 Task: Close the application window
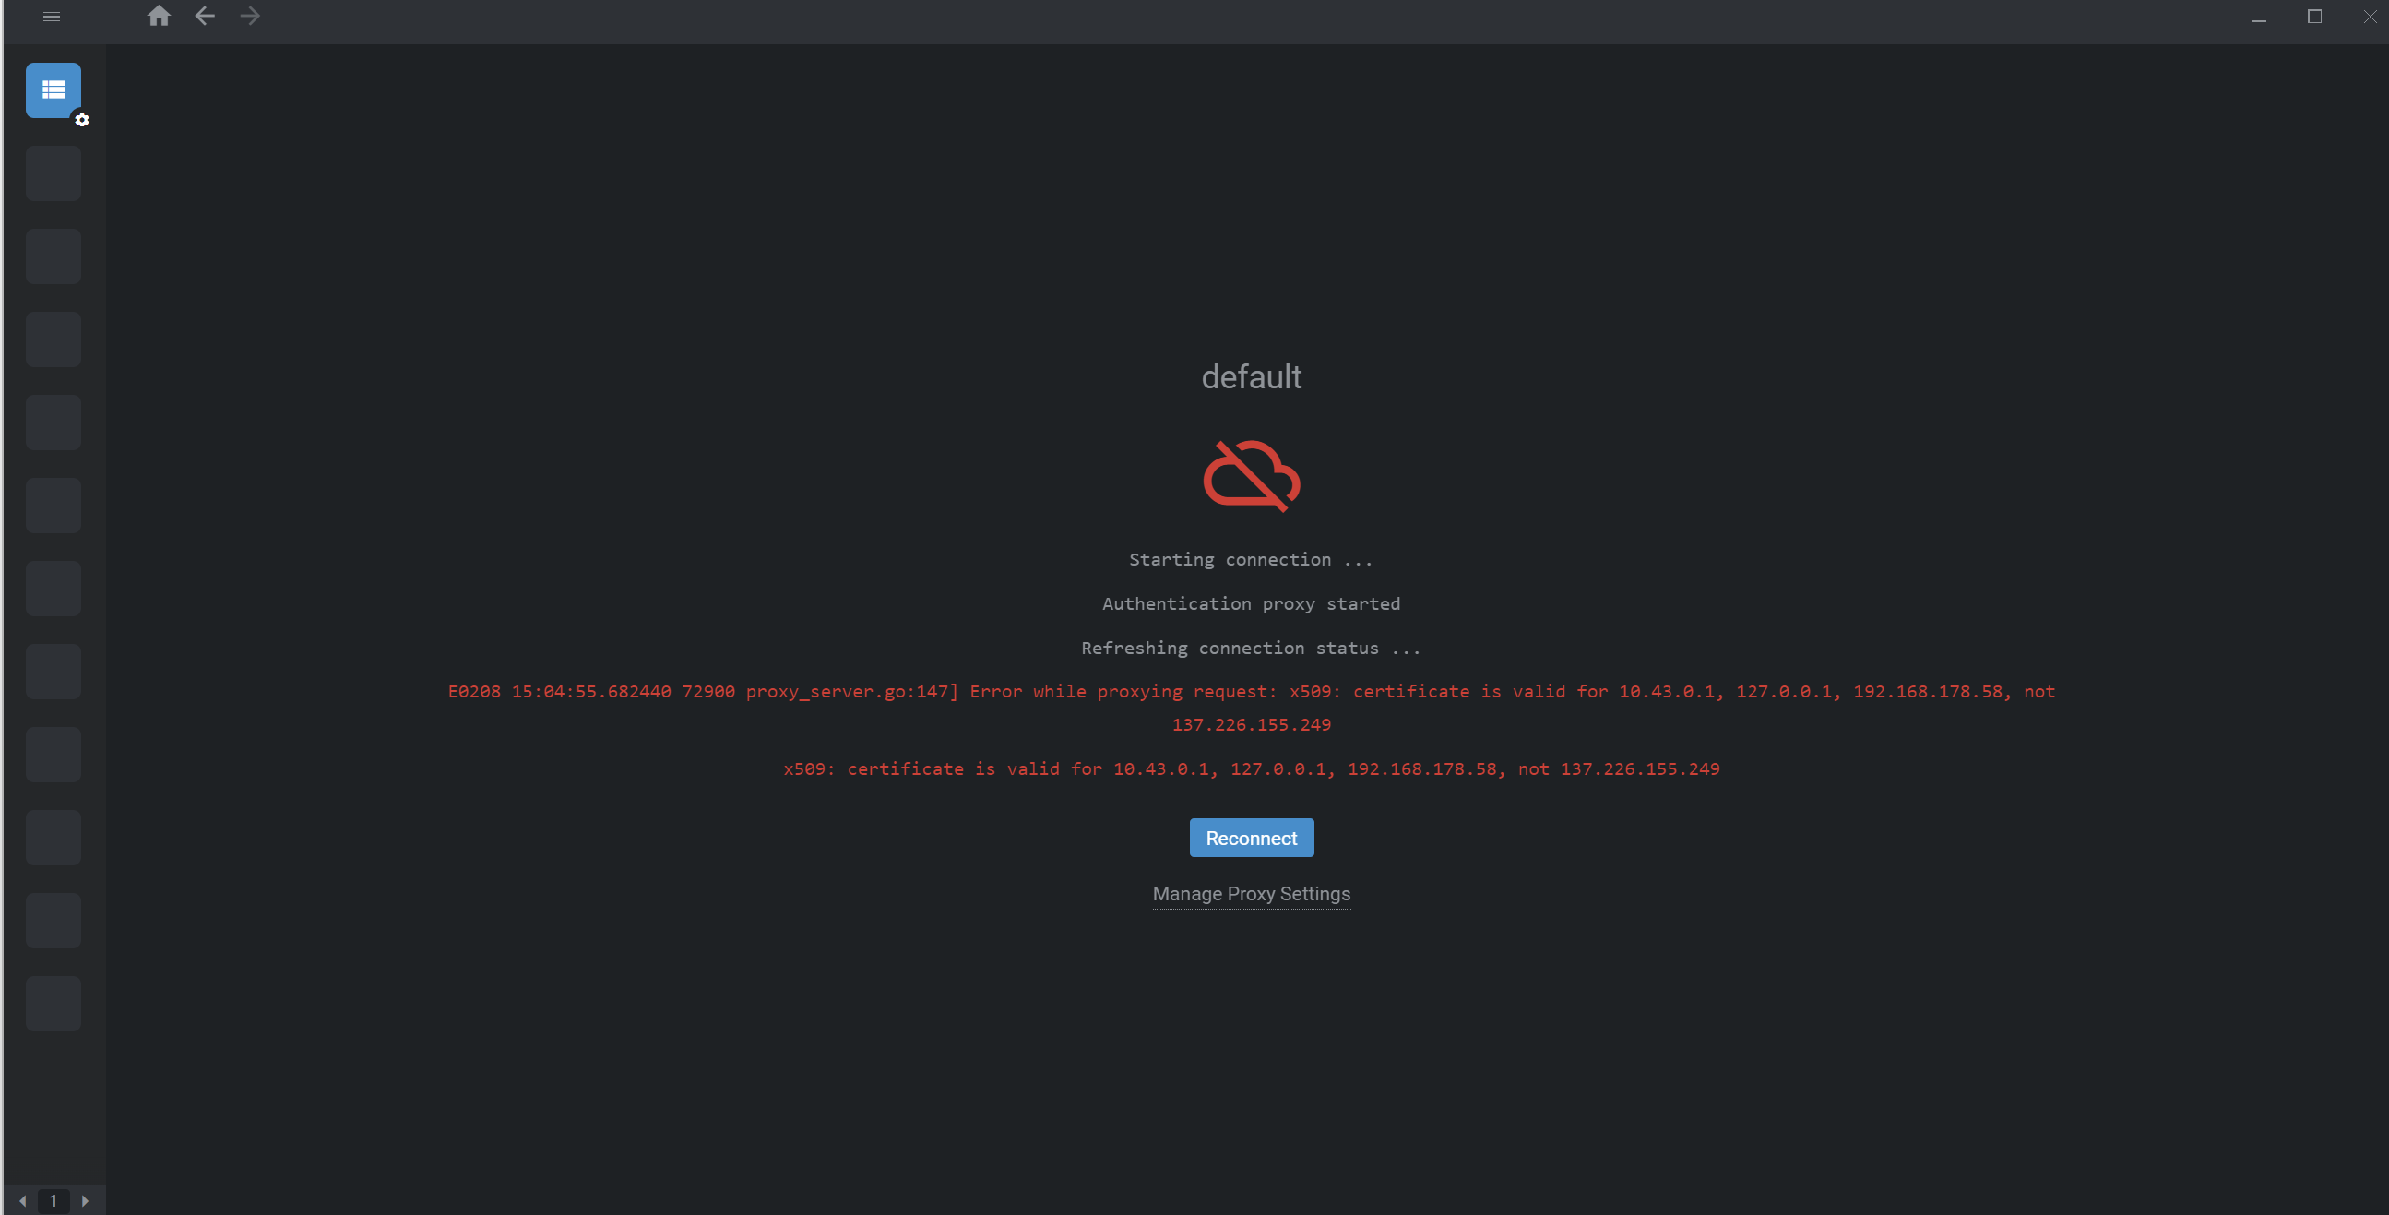pyautogui.click(x=2370, y=17)
